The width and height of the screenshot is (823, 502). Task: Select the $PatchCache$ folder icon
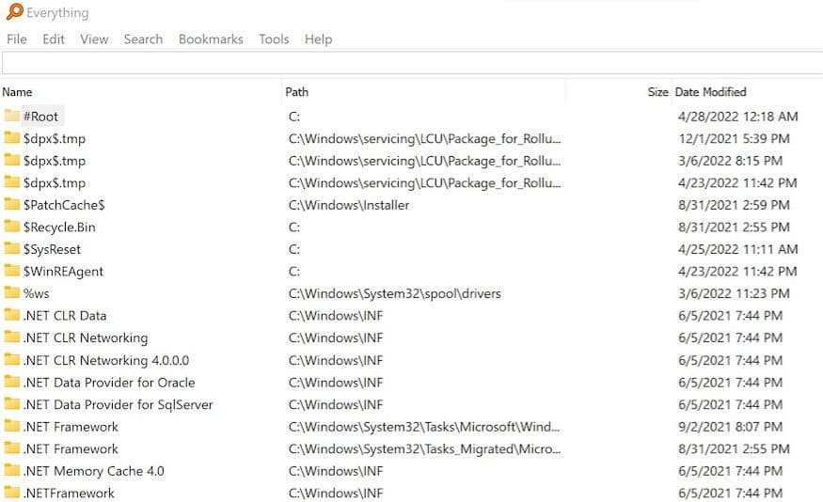point(11,204)
